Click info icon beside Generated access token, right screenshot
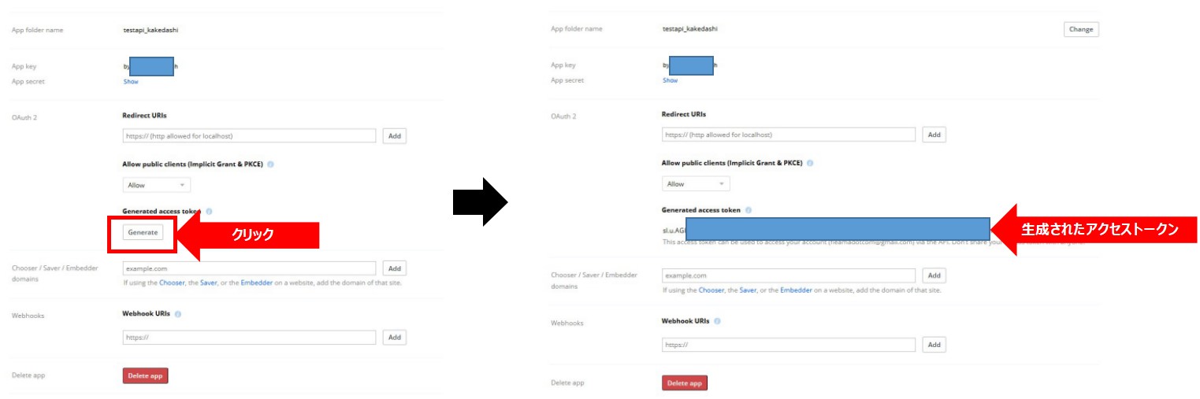 [x=748, y=210]
